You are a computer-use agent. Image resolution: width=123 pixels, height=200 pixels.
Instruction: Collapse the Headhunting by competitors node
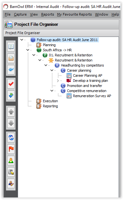[x=46, y=65]
